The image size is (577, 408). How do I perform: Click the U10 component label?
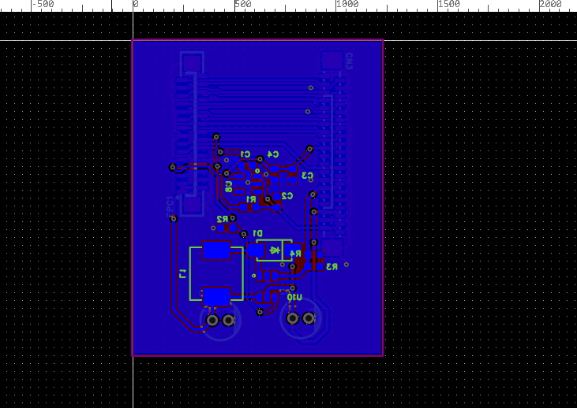pos(294,297)
